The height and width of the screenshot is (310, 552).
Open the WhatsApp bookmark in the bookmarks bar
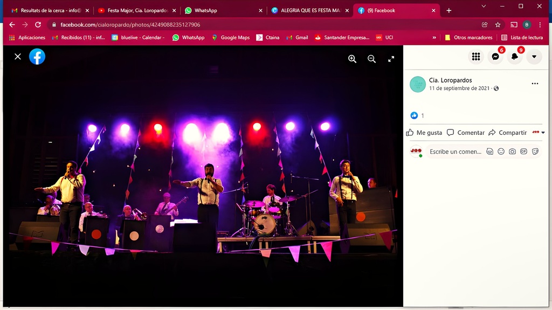[x=189, y=37]
